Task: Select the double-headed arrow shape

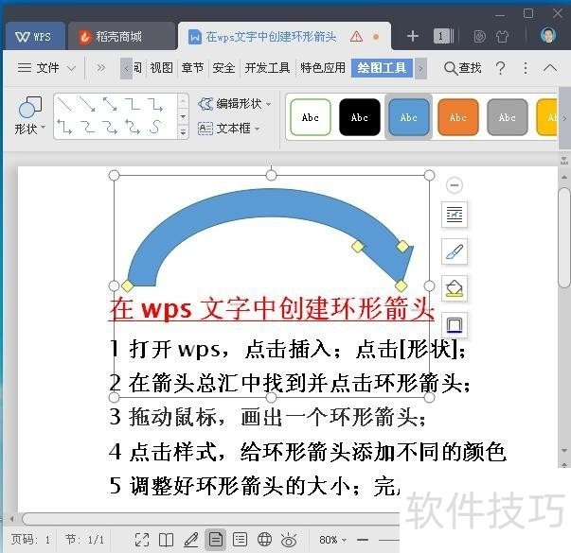Action: (x=110, y=105)
